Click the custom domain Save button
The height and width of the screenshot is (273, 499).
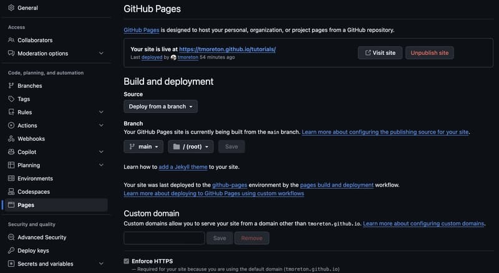[x=220, y=238]
